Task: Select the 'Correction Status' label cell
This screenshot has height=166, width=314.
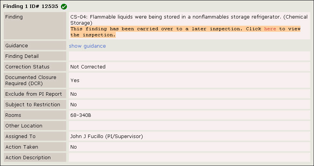Action: 35,67
